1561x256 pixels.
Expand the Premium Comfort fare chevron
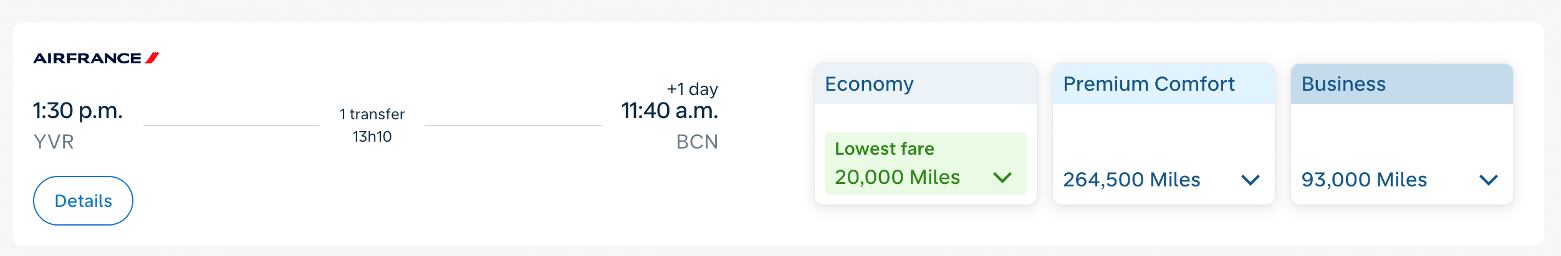[x=1250, y=180]
